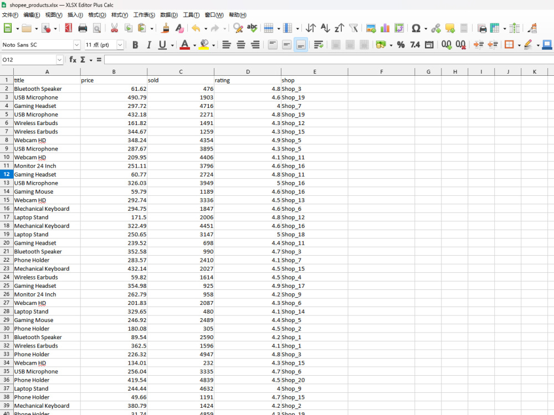Open the 编辑(E) menu

pos(32,15)
